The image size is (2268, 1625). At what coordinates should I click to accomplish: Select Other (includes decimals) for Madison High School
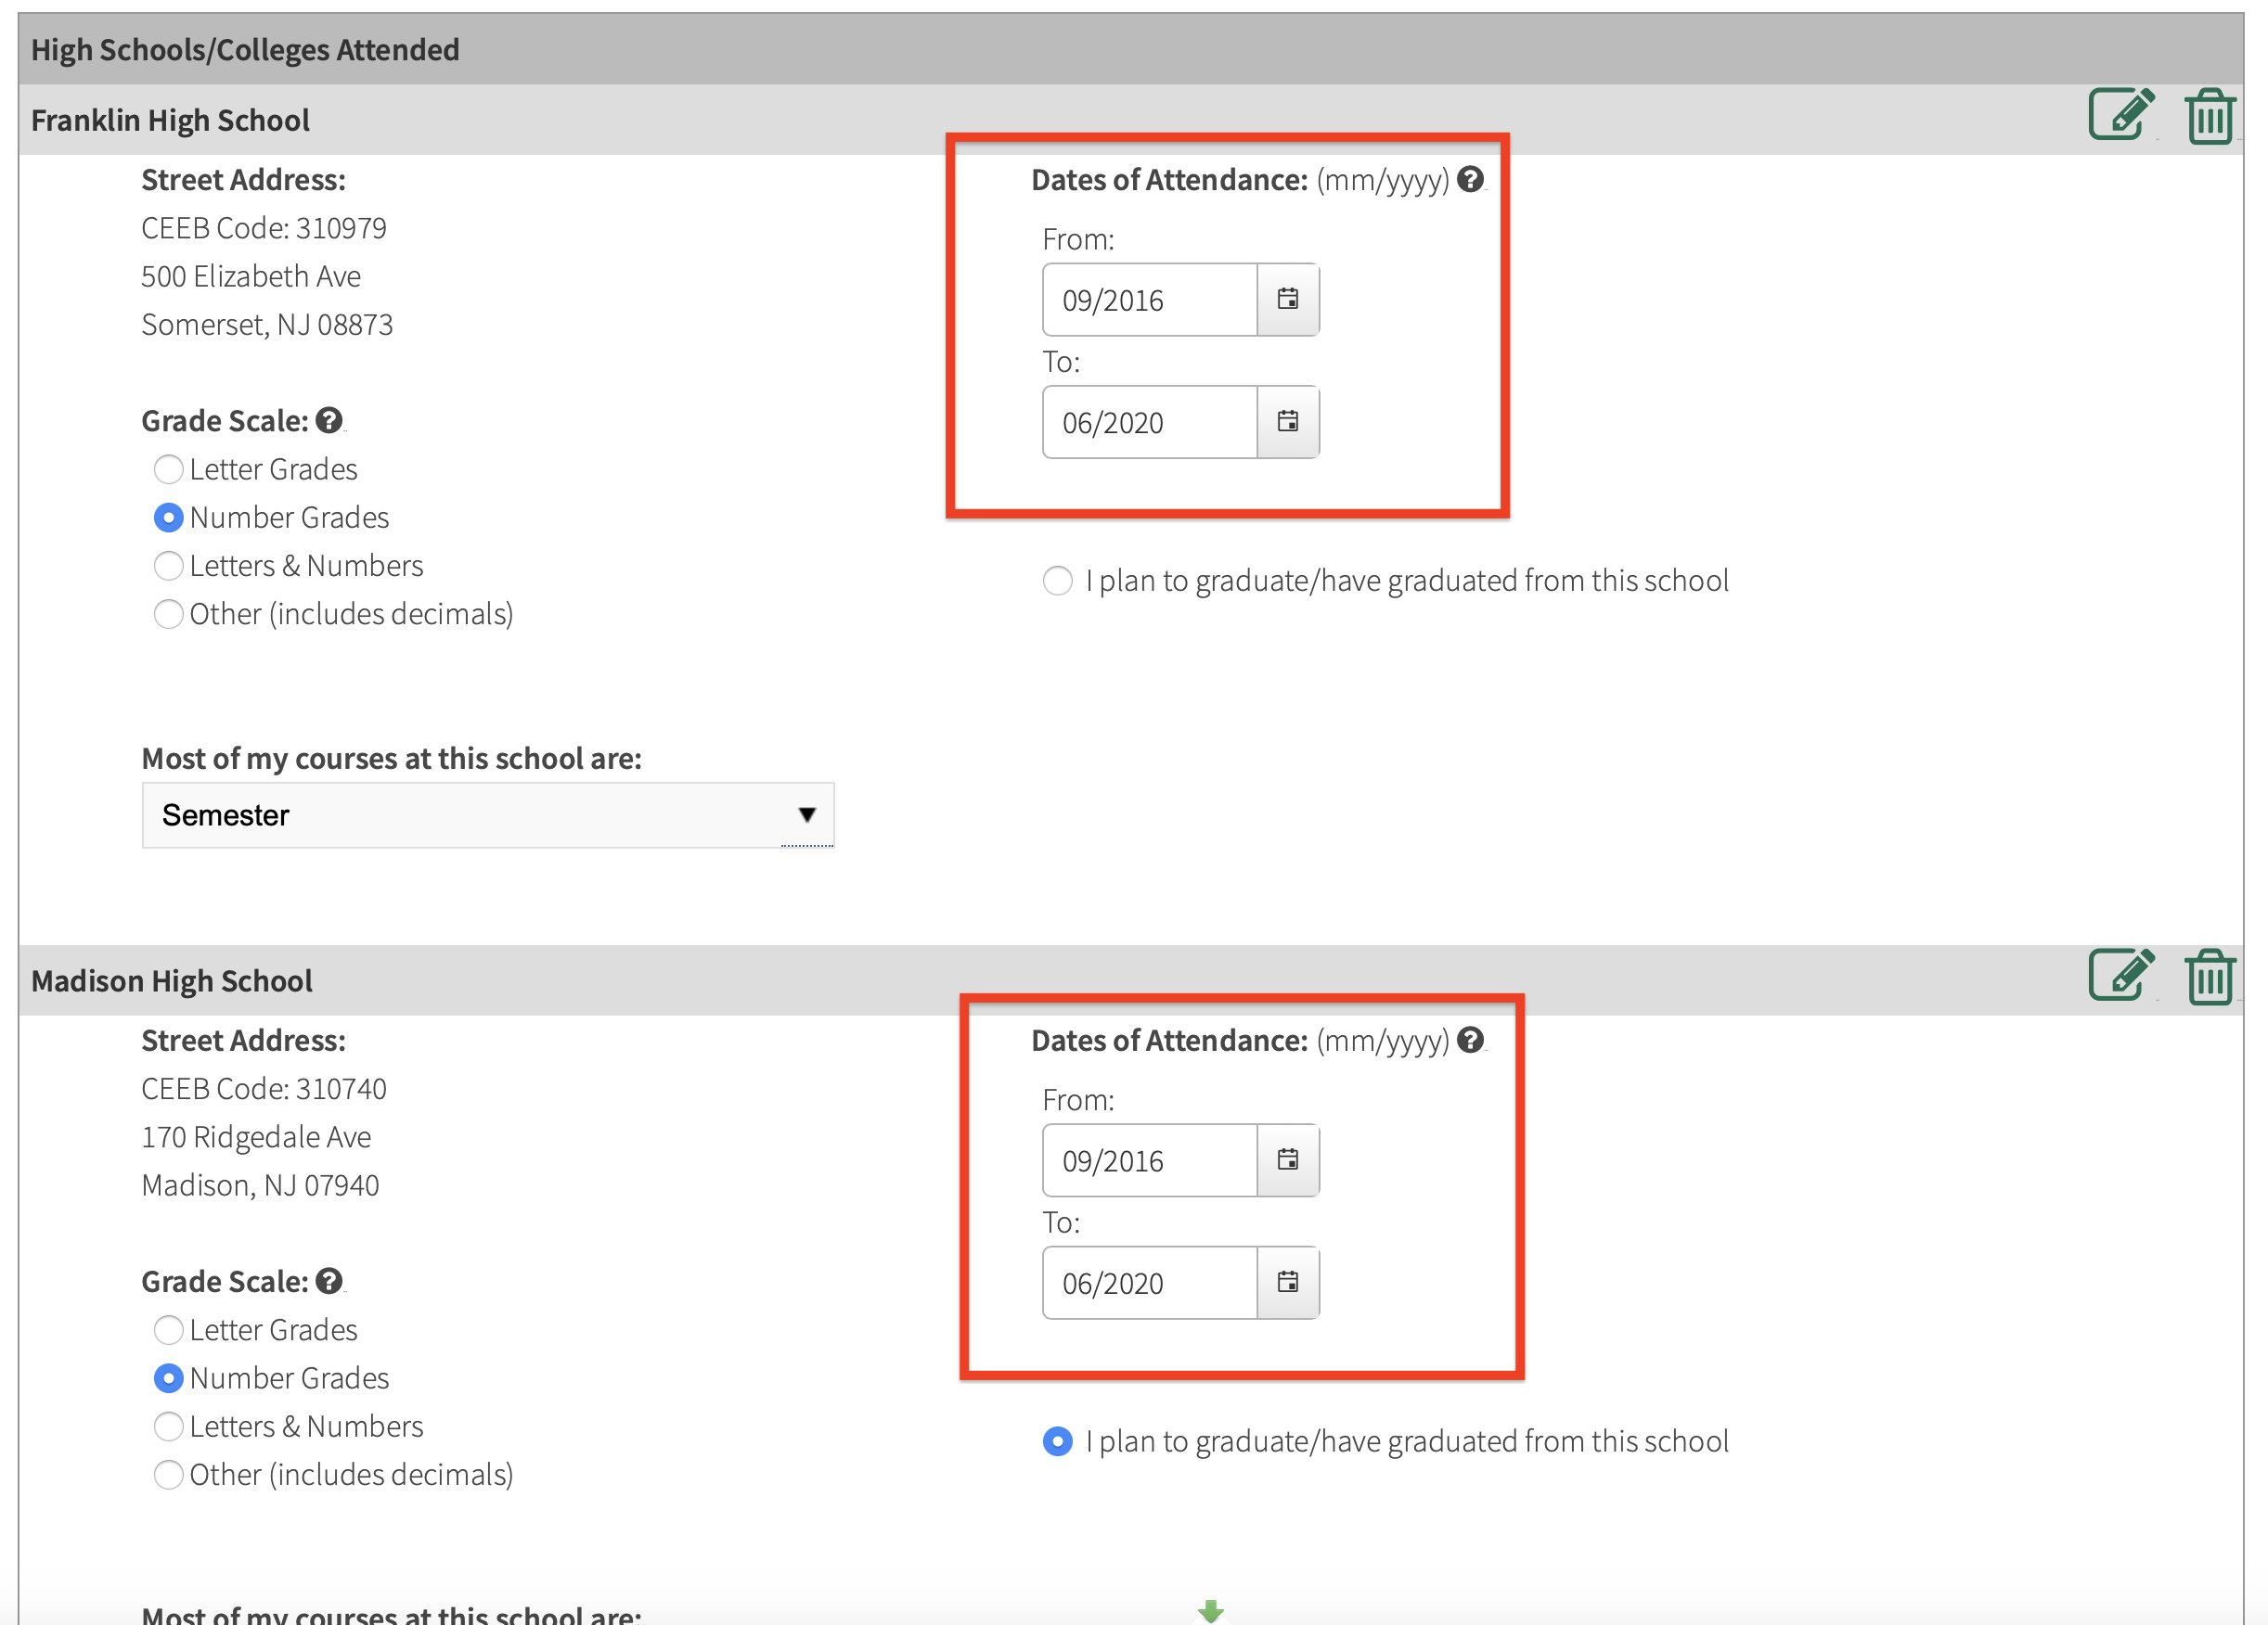pos(168,1474)
